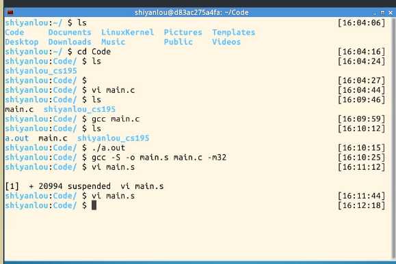Click the 'vi main.s' command at 16:11:44
Screen dimensions: 396x264
click(113, 196)
